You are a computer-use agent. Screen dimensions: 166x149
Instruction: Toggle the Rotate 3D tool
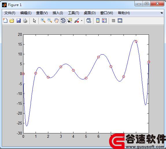(x=63, y=21)
